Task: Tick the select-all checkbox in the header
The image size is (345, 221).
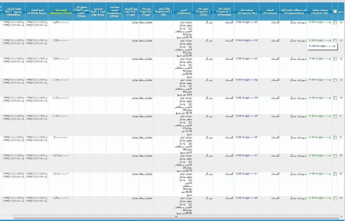Action: [335, 11]
